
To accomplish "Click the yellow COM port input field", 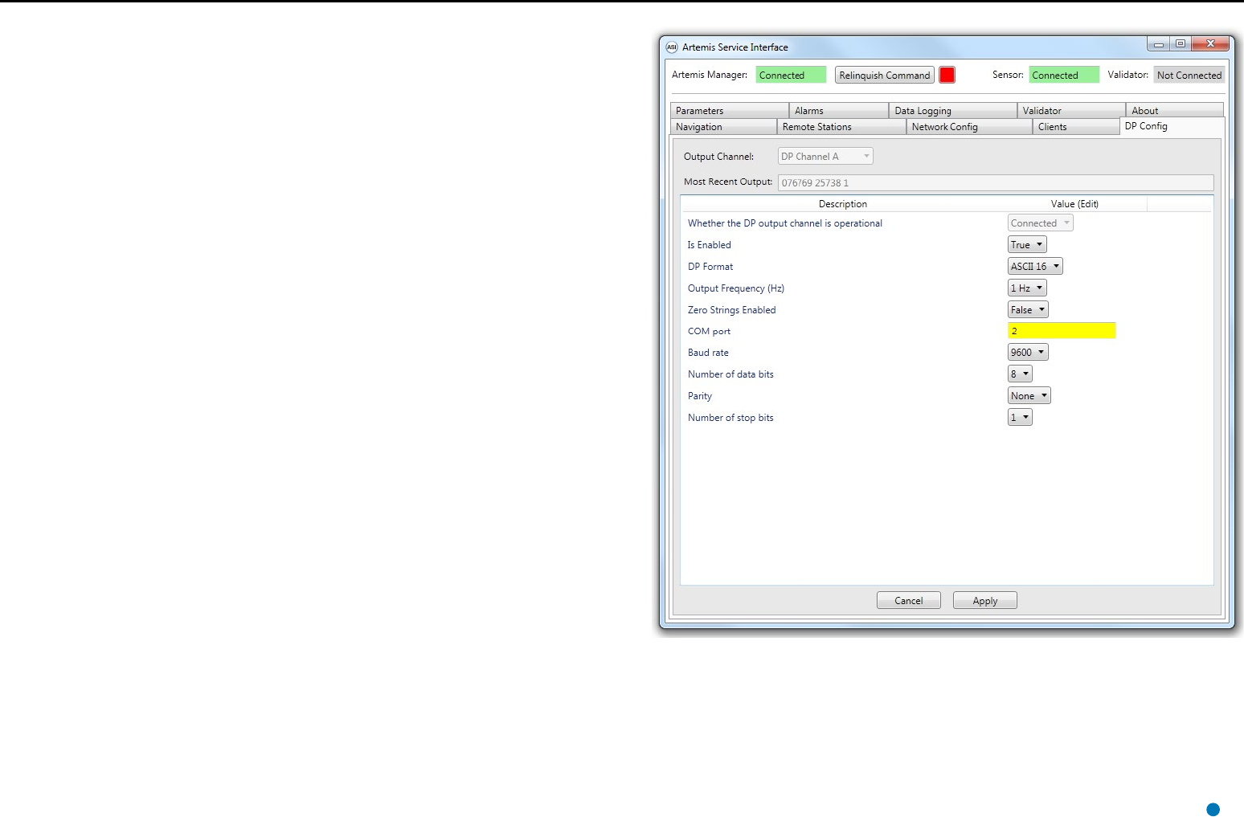I will 1062,331.
